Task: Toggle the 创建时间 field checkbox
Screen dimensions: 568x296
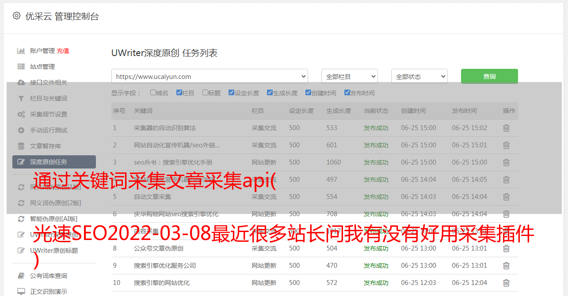Action: 308,93
